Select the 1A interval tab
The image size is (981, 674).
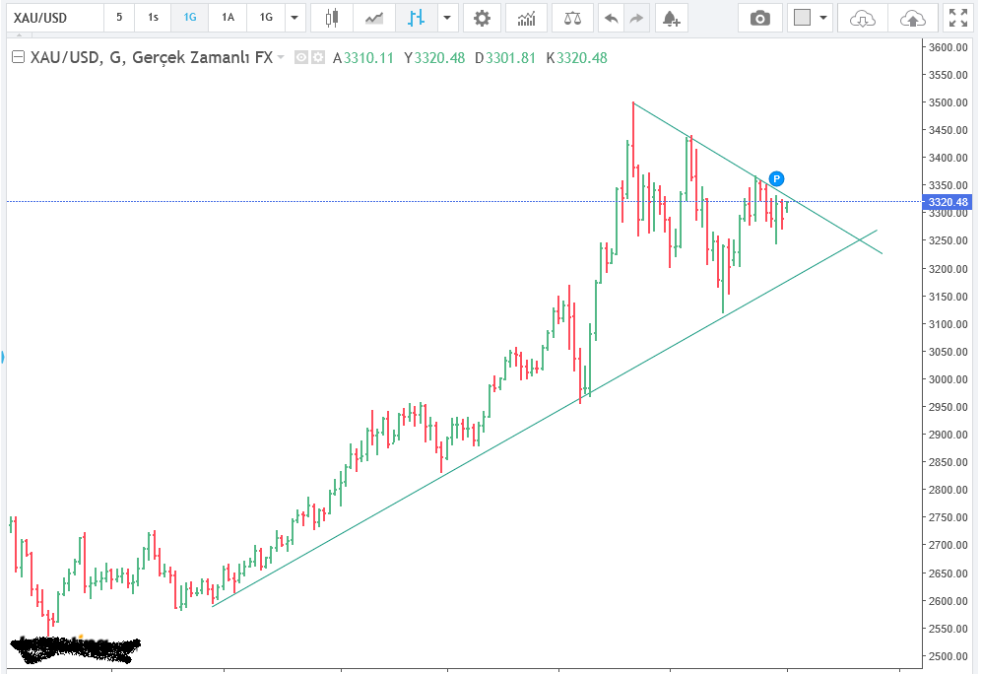click(x=228, y=18)
